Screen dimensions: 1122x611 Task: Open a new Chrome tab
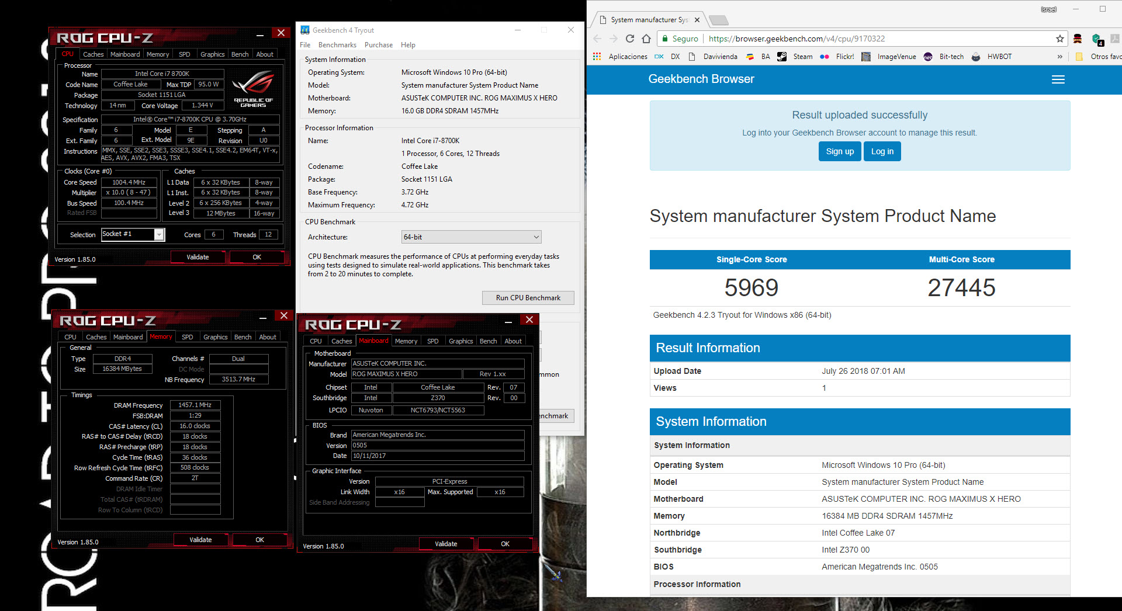click(719, 20)
